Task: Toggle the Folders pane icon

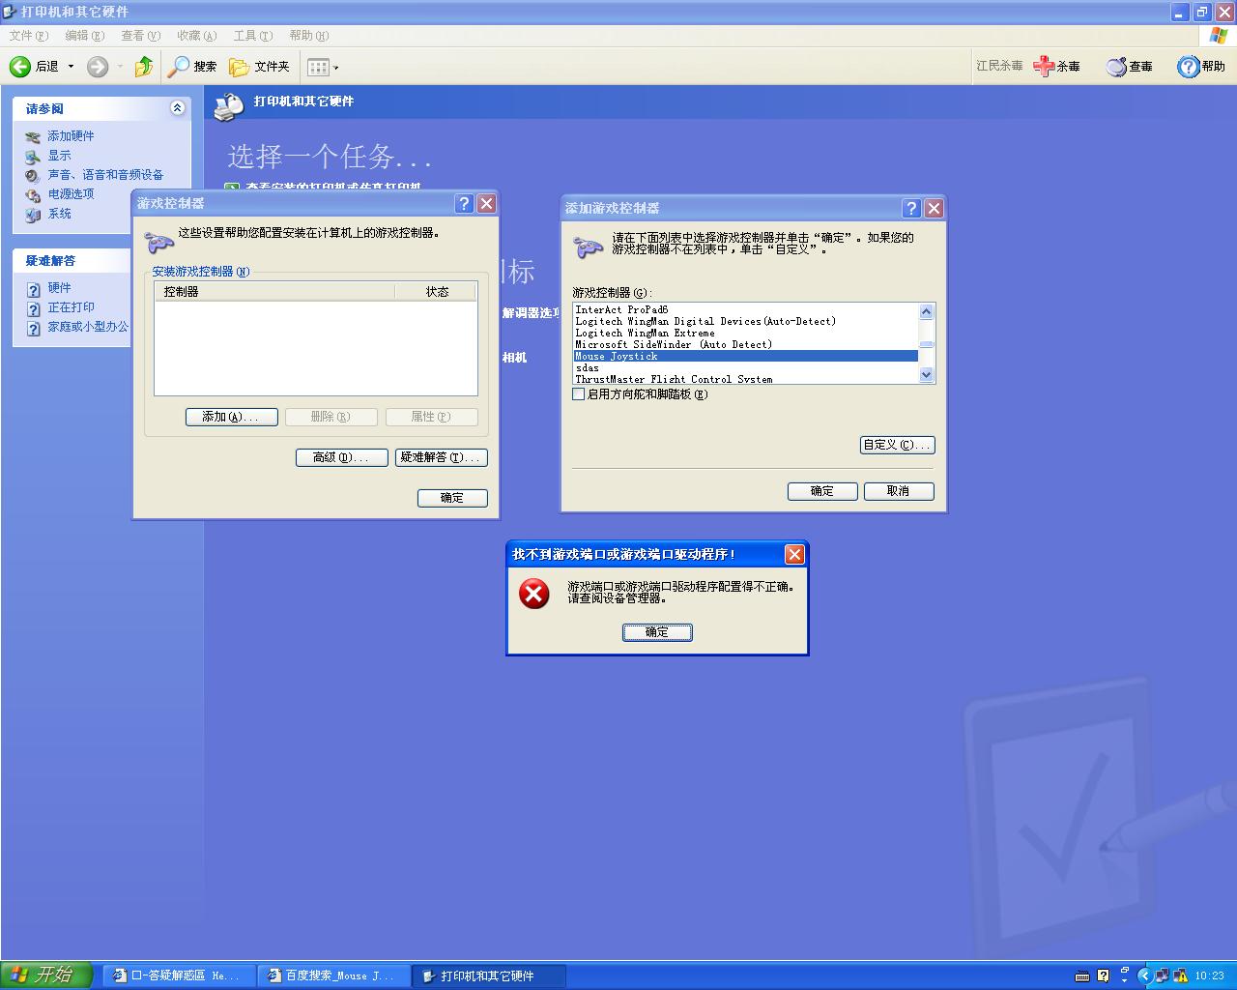Action: pos(239,67)
